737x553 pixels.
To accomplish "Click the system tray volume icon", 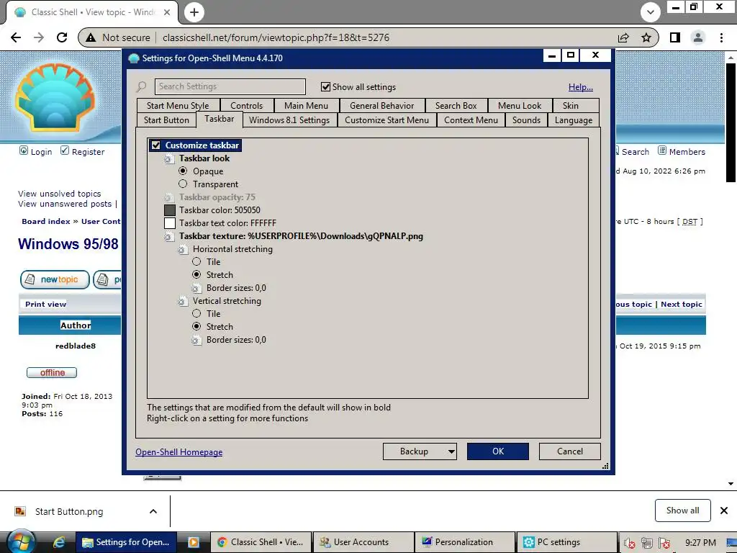I will pos(629,543).
